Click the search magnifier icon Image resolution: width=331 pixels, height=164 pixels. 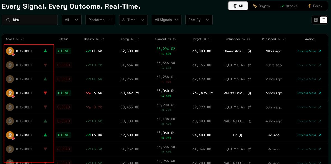click(x=8, y=20)
